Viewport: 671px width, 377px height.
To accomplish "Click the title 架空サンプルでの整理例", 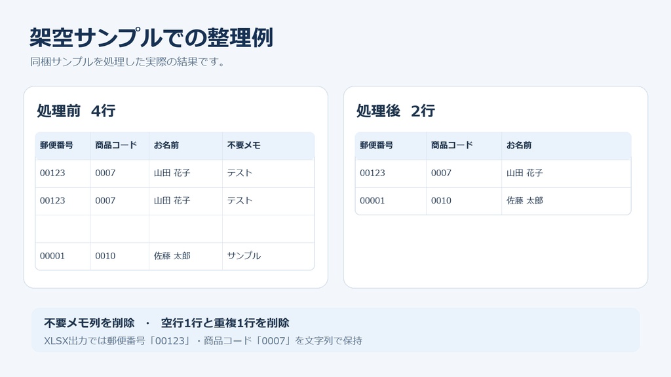I will [151, 37].
